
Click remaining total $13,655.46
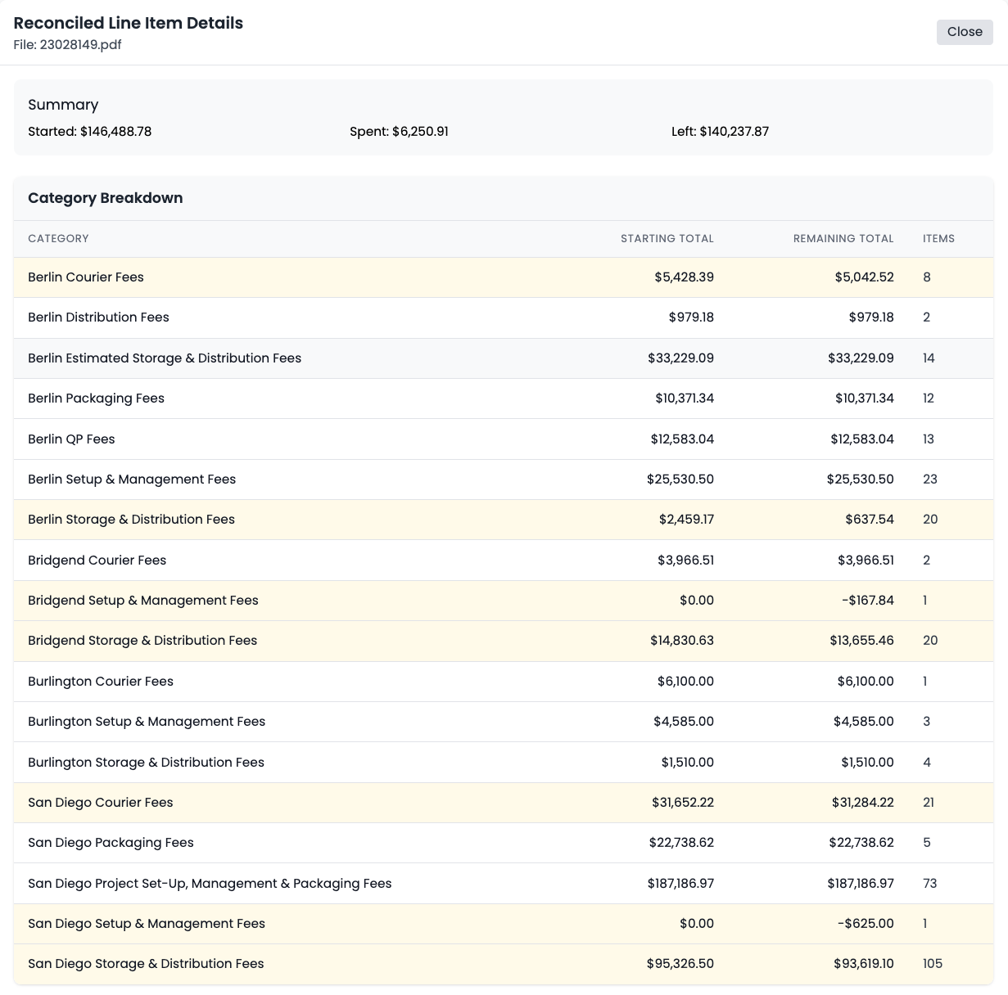[862, 641]
